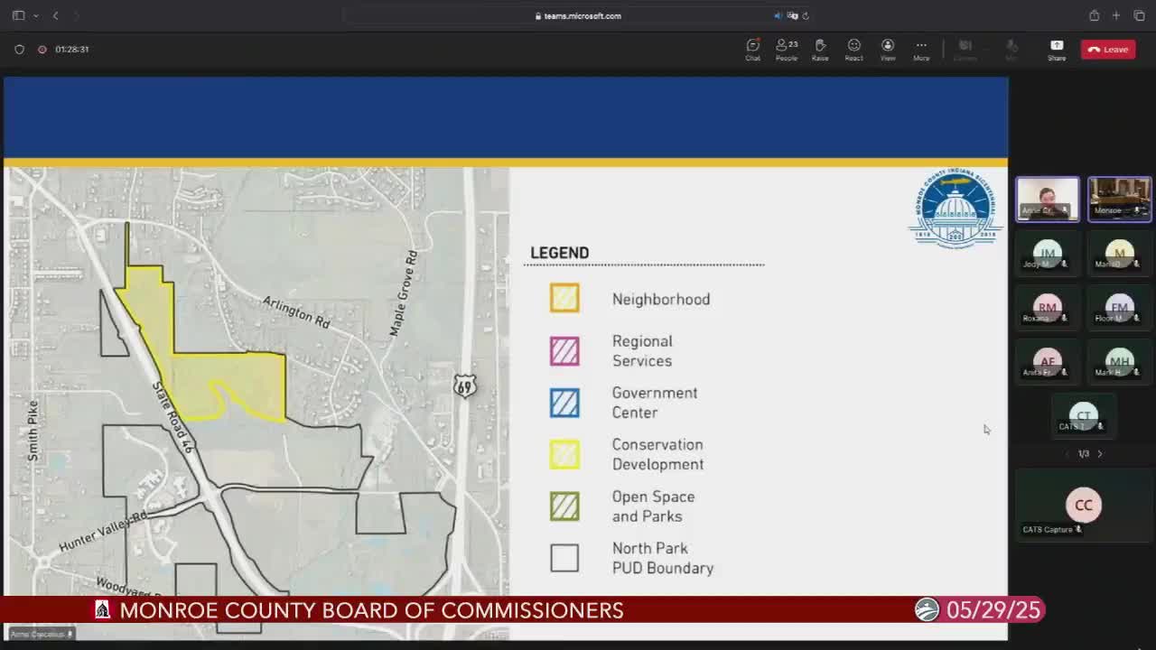Open the meeting Chat panel

click(x=752, y=50)
